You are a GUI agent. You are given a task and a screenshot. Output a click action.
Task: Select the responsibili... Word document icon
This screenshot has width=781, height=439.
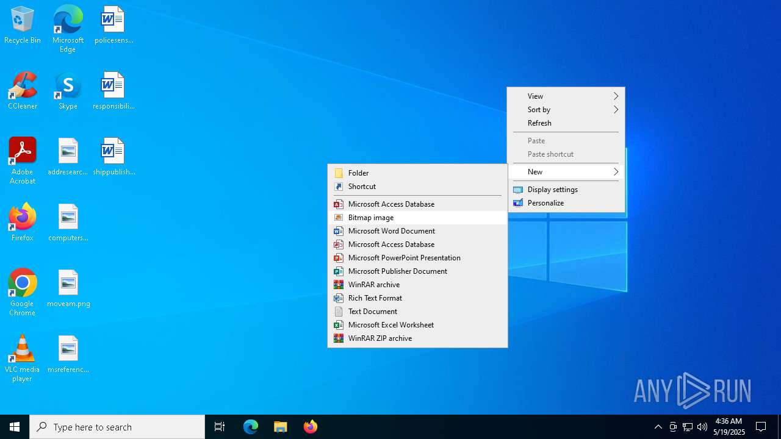pos(113,91)
